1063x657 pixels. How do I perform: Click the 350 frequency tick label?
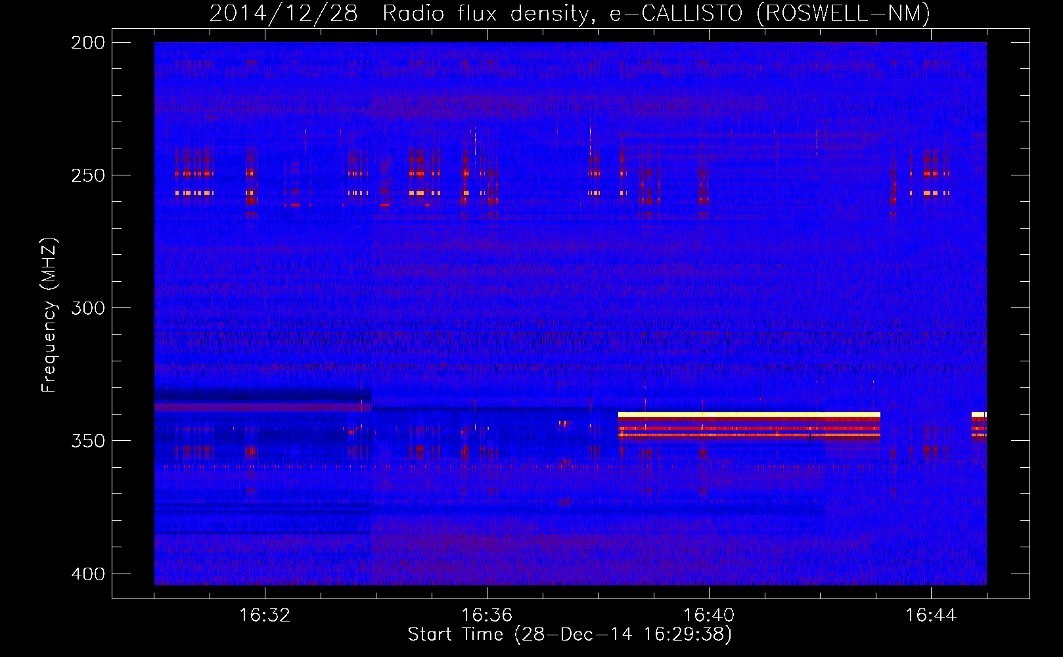tap(88, 441)
